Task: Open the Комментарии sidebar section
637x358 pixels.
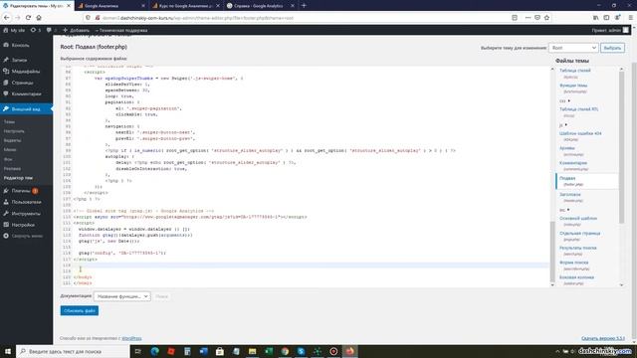Action: pos(27,93)
